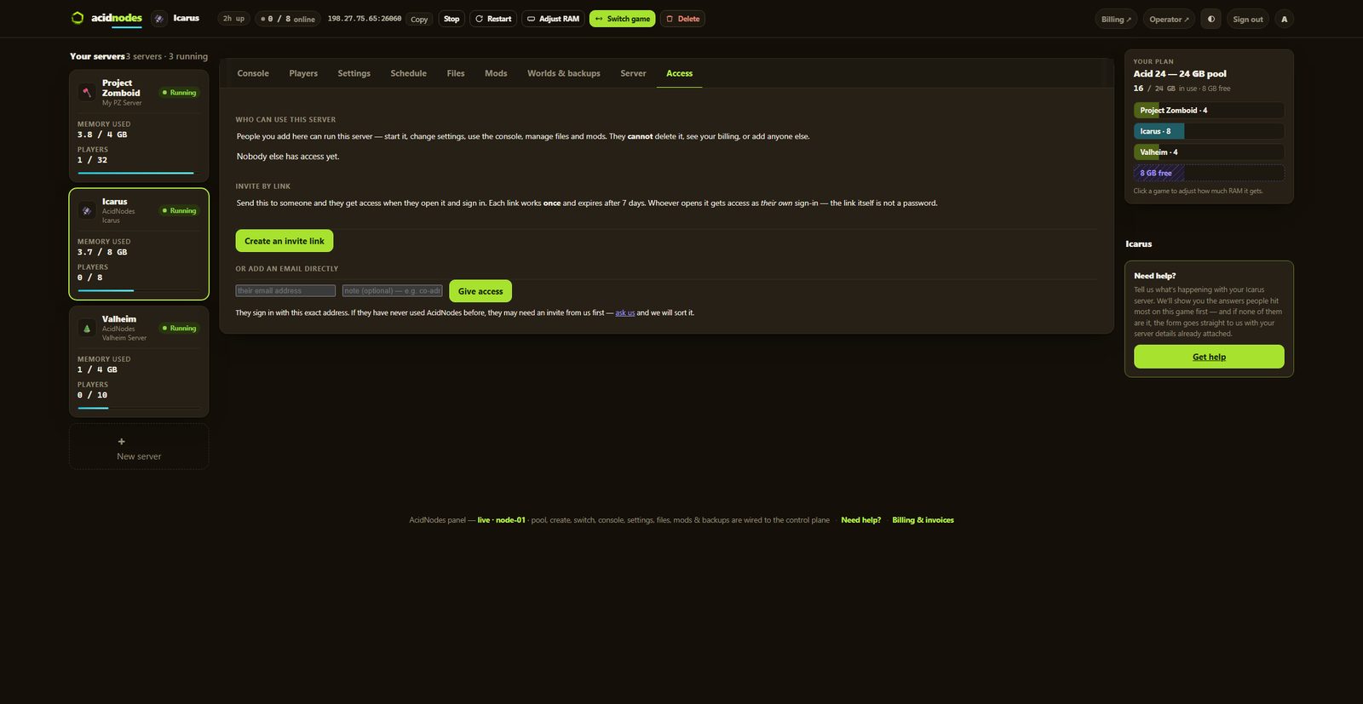Screen dimensions: 1363x704
Task: Click Create an invite link button
Action: pyautogui.click(x=285, y=241)
